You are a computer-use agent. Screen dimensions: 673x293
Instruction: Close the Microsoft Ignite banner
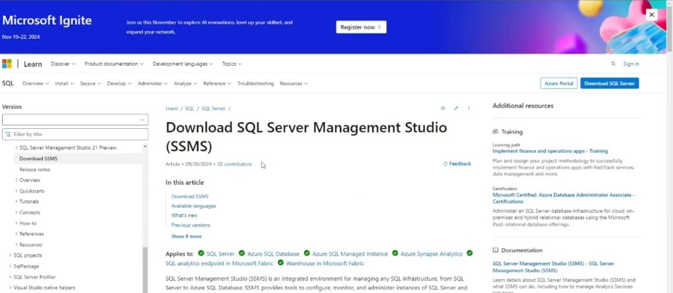(651, 15)
